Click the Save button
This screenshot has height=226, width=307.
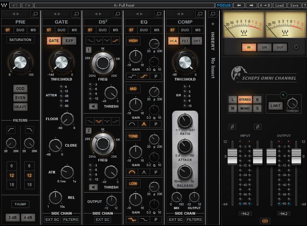click(x=294, y=5)
